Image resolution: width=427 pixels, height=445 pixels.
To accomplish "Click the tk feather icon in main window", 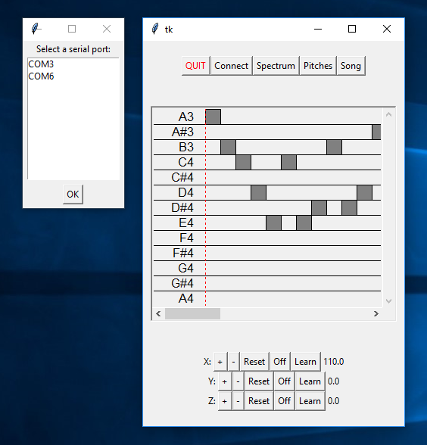I will click(x=155, y=29).
